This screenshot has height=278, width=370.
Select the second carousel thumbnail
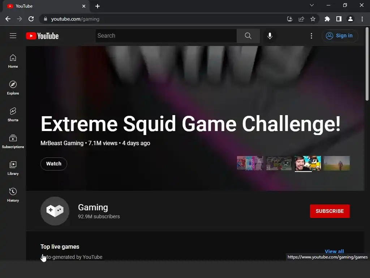coord(279,163)
